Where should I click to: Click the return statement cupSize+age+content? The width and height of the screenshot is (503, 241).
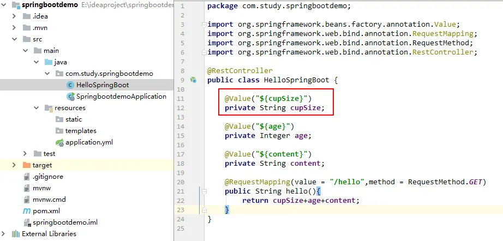[301, 201]
